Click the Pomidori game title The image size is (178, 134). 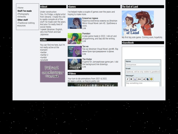click(86, 33)
